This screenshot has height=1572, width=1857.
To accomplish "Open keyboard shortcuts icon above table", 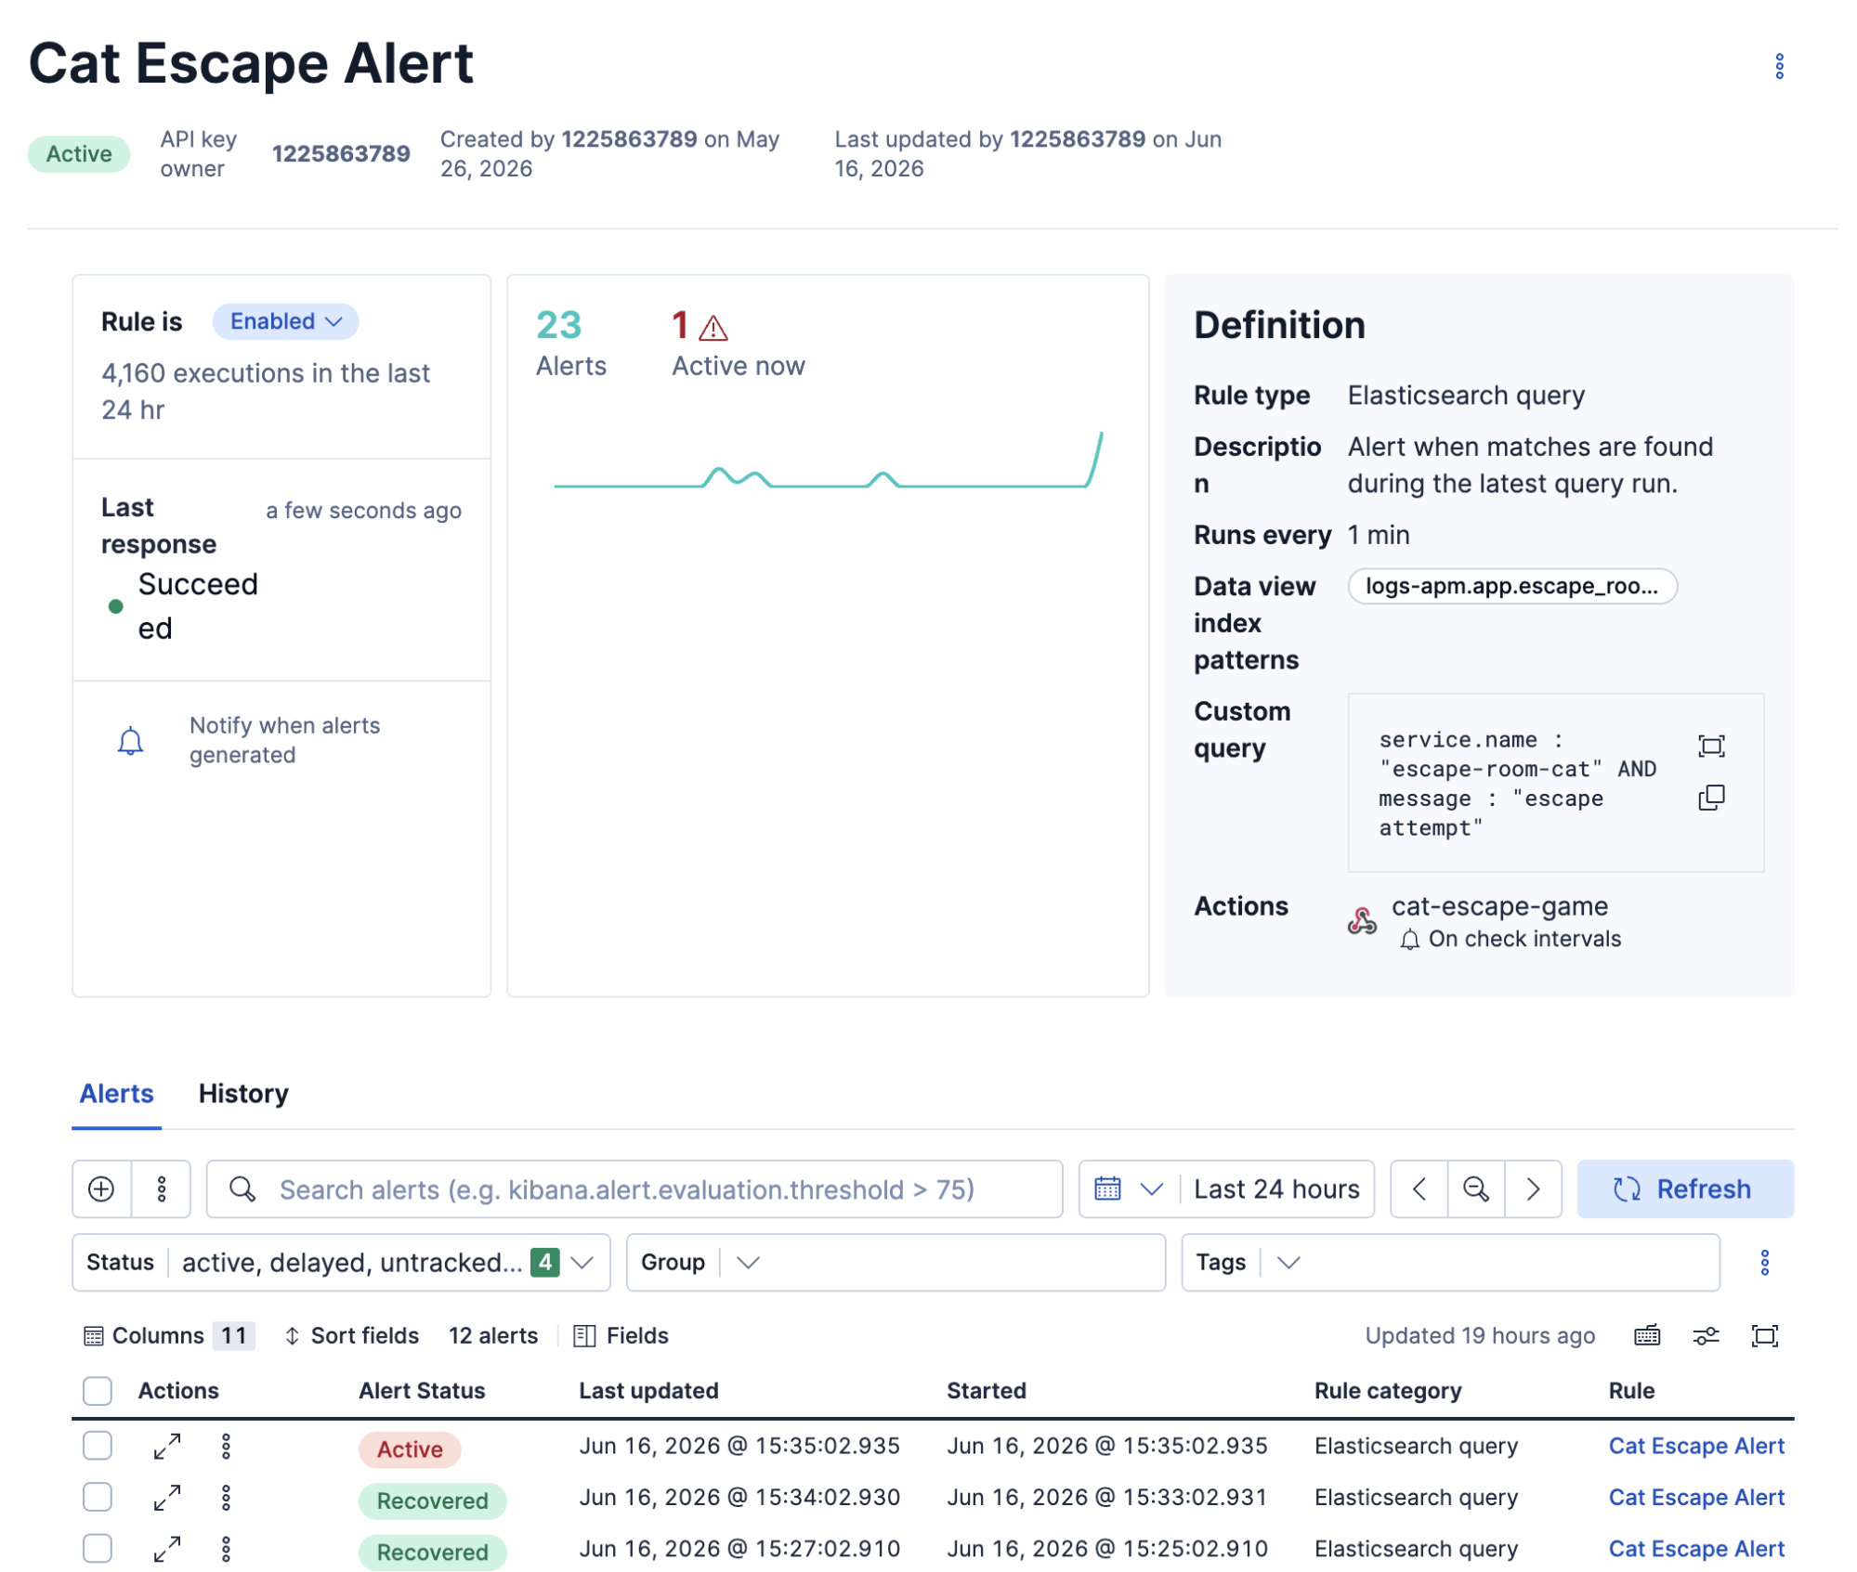I will pyautogui.click(x=1646, y=1335).
